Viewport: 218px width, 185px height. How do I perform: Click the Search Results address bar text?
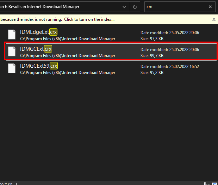coord(40,7)
